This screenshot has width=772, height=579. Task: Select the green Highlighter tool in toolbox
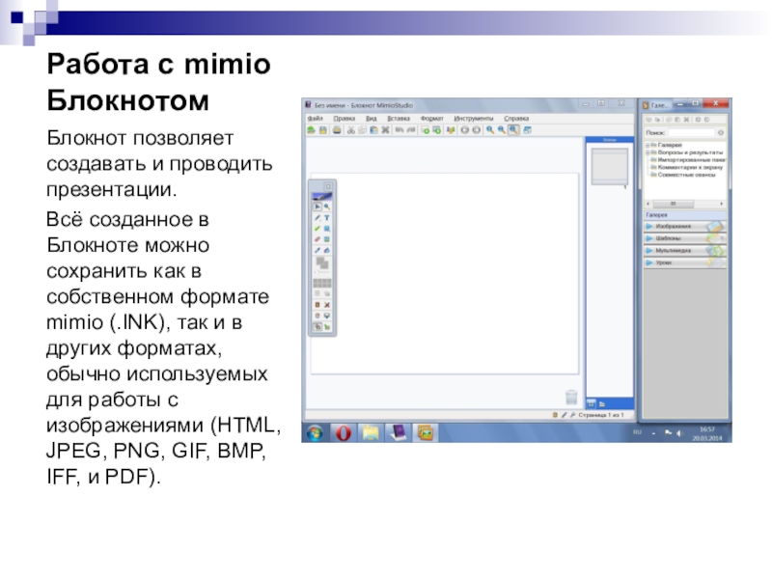(317, 229)
